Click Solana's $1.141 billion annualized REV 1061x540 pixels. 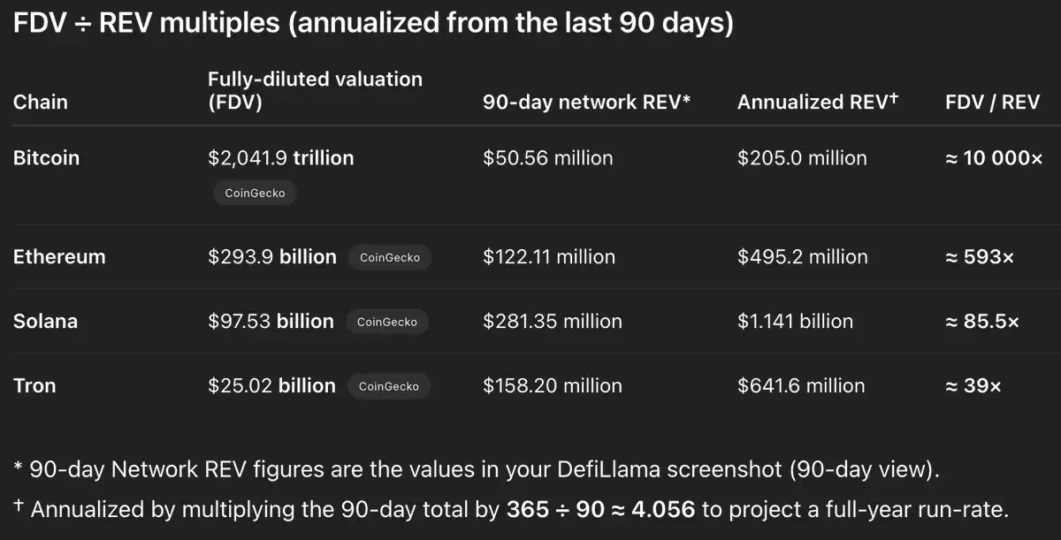[795, 322]
